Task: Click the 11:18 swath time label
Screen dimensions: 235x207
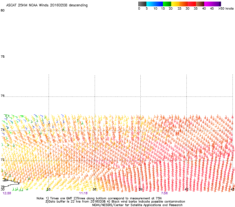Action: (x=83, y=193)
